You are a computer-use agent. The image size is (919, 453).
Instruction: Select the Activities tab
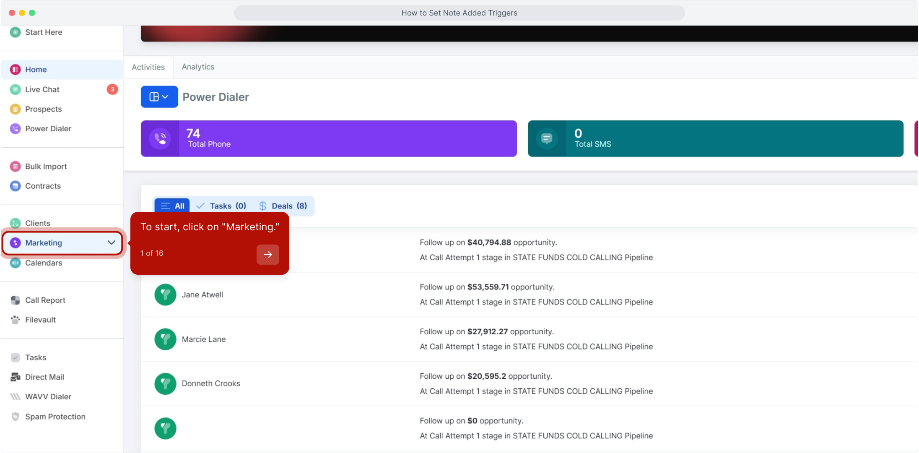(x=148, y=67)
